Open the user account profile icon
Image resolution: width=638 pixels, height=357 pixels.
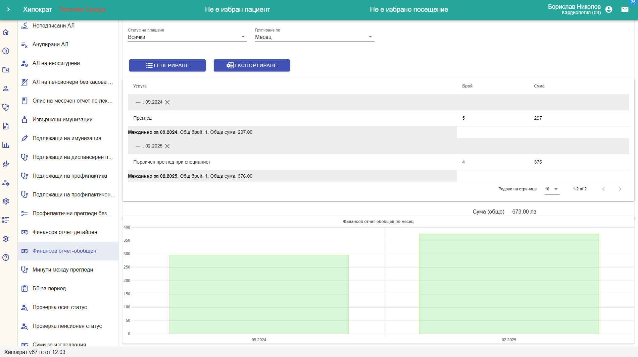(609, 9)
